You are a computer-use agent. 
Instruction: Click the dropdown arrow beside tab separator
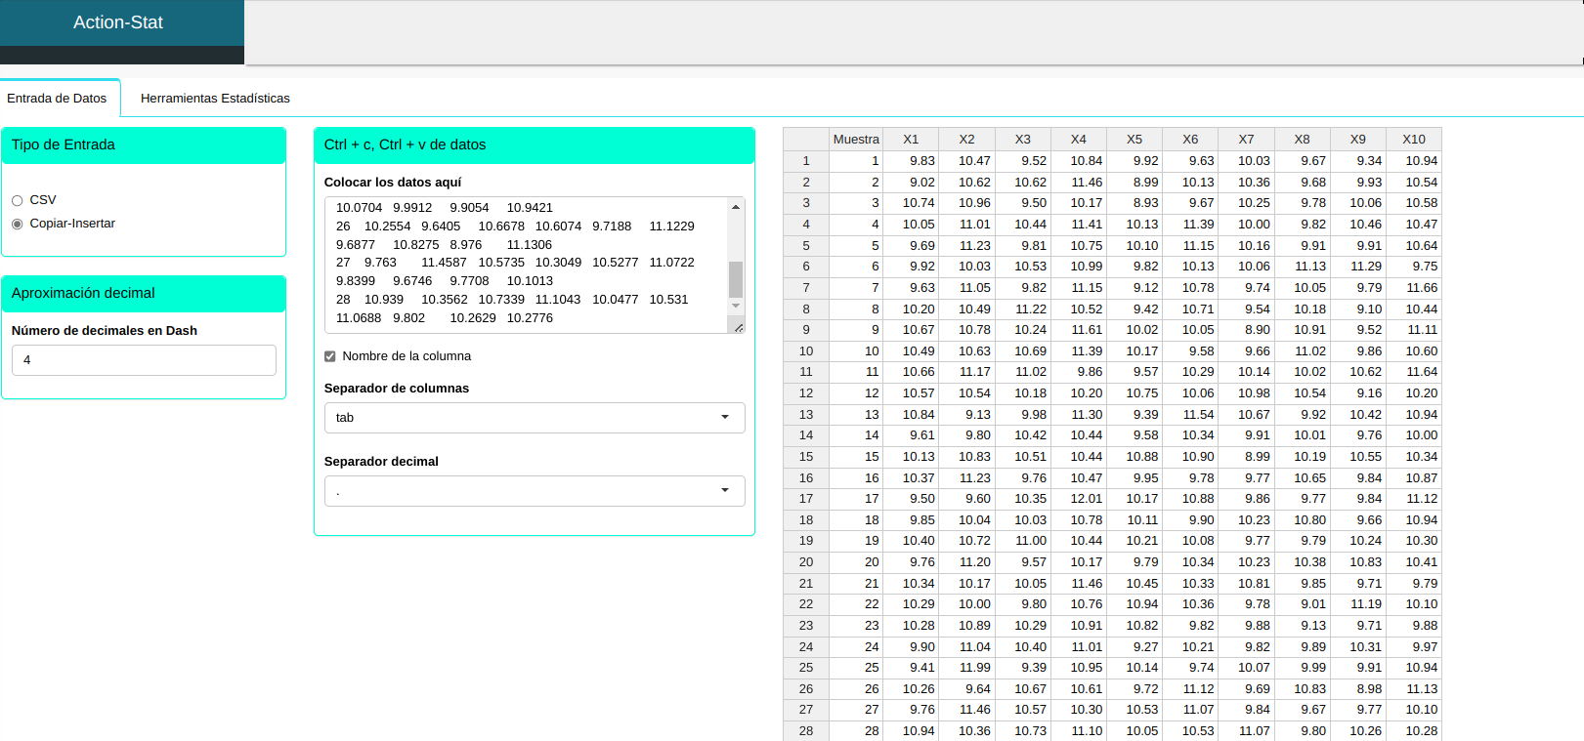click(x=725, y=418)
